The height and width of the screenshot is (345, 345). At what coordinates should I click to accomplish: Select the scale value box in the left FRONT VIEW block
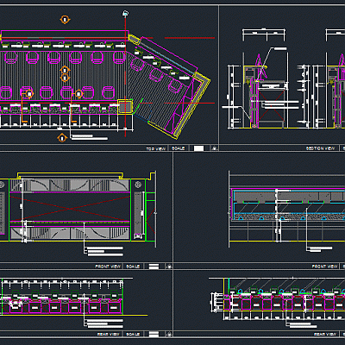pyautogui.click(x=154, y=267)
